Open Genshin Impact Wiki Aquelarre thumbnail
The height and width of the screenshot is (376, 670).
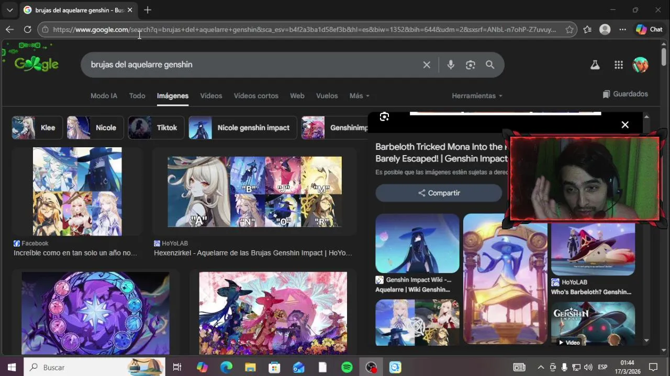click(417, 243)
